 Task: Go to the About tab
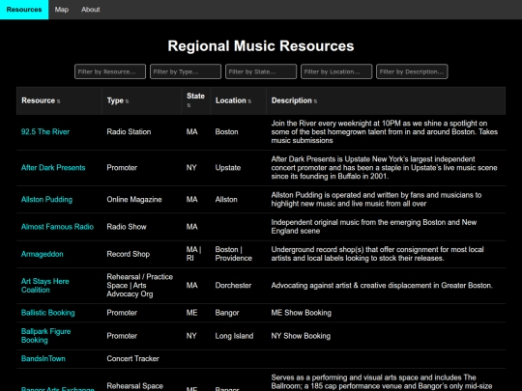tap(91, 10)
